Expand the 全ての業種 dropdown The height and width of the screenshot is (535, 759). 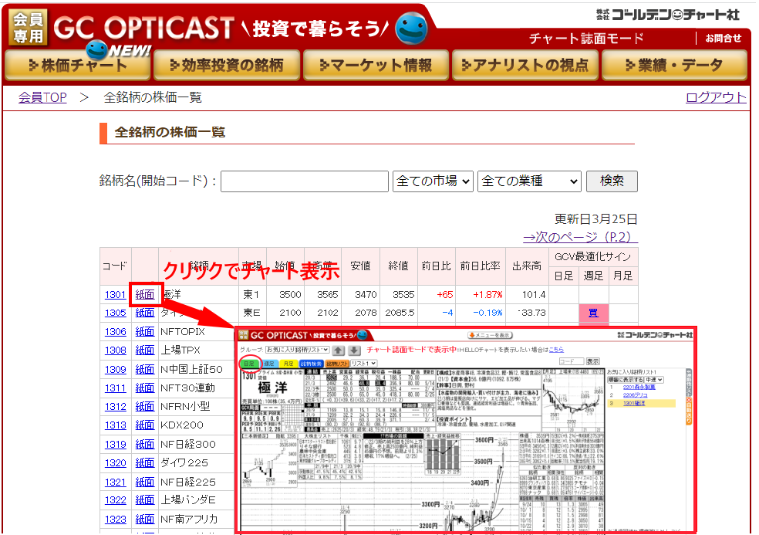pyautogui.click(x=529, y=181)
